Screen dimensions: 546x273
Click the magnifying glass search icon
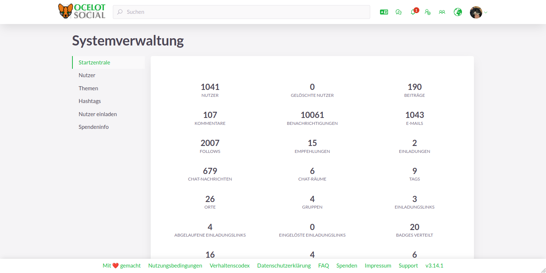click(119, 12)
